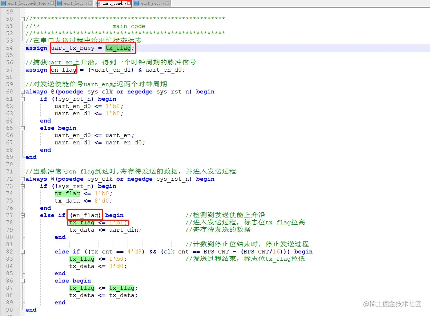The image size is (430, 316).
Task: Click the final 'end' keyword on line 90
Action: (31, 310)
